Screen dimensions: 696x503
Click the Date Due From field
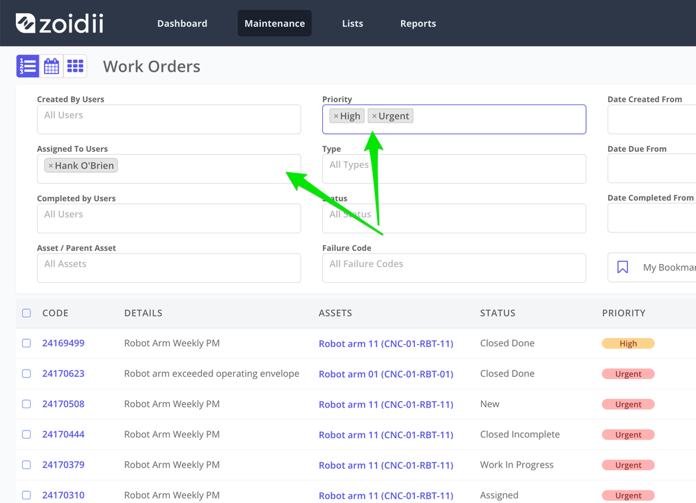coord(651,169)
